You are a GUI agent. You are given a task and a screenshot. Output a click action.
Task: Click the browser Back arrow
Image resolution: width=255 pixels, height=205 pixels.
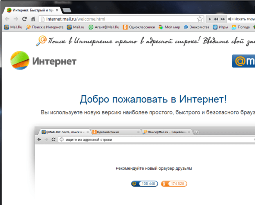[x=7, y=19]
